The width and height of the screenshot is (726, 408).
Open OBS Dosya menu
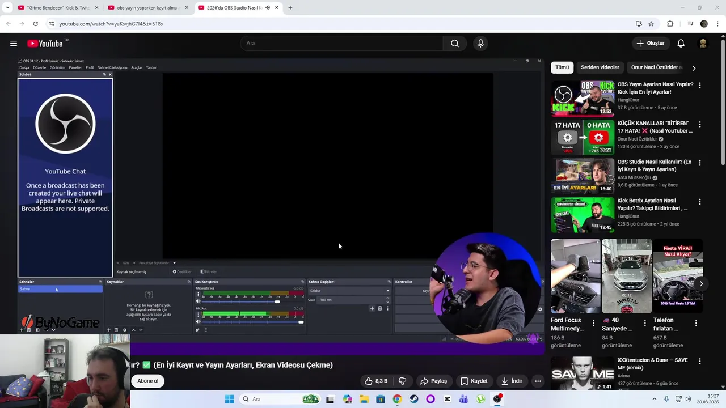coord(24,67)
